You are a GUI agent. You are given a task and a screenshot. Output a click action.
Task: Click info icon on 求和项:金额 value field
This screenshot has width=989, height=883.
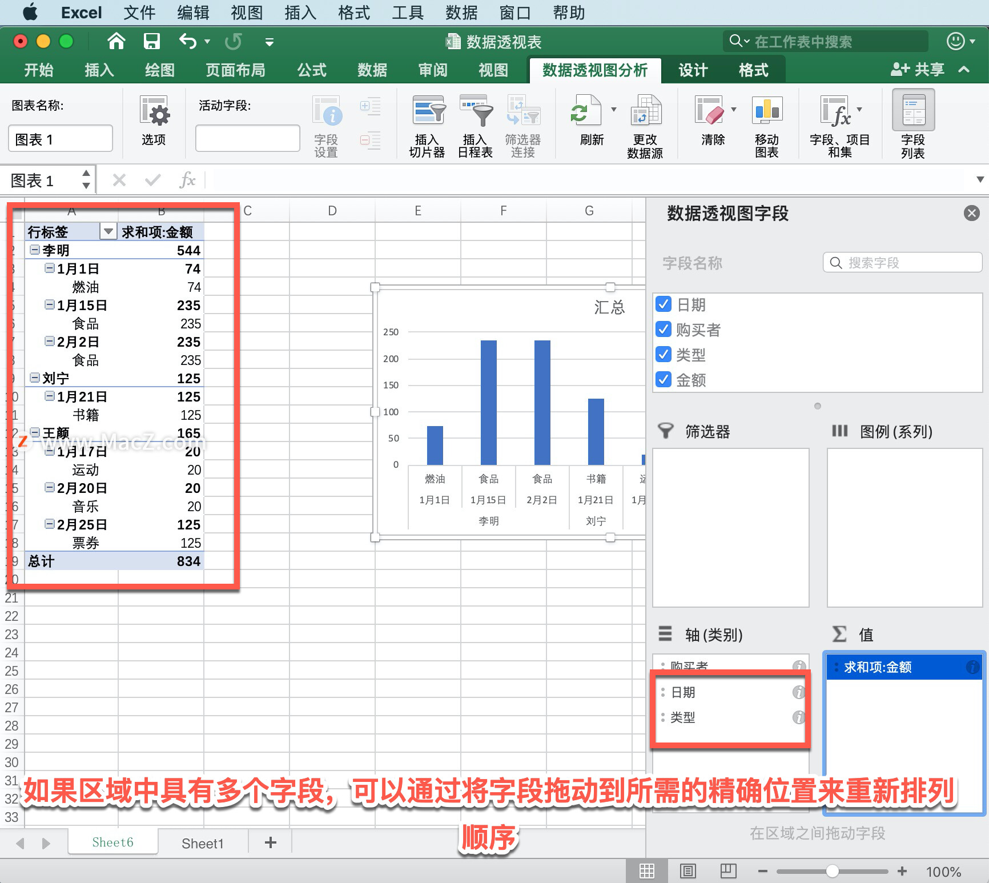coord(972,667)
